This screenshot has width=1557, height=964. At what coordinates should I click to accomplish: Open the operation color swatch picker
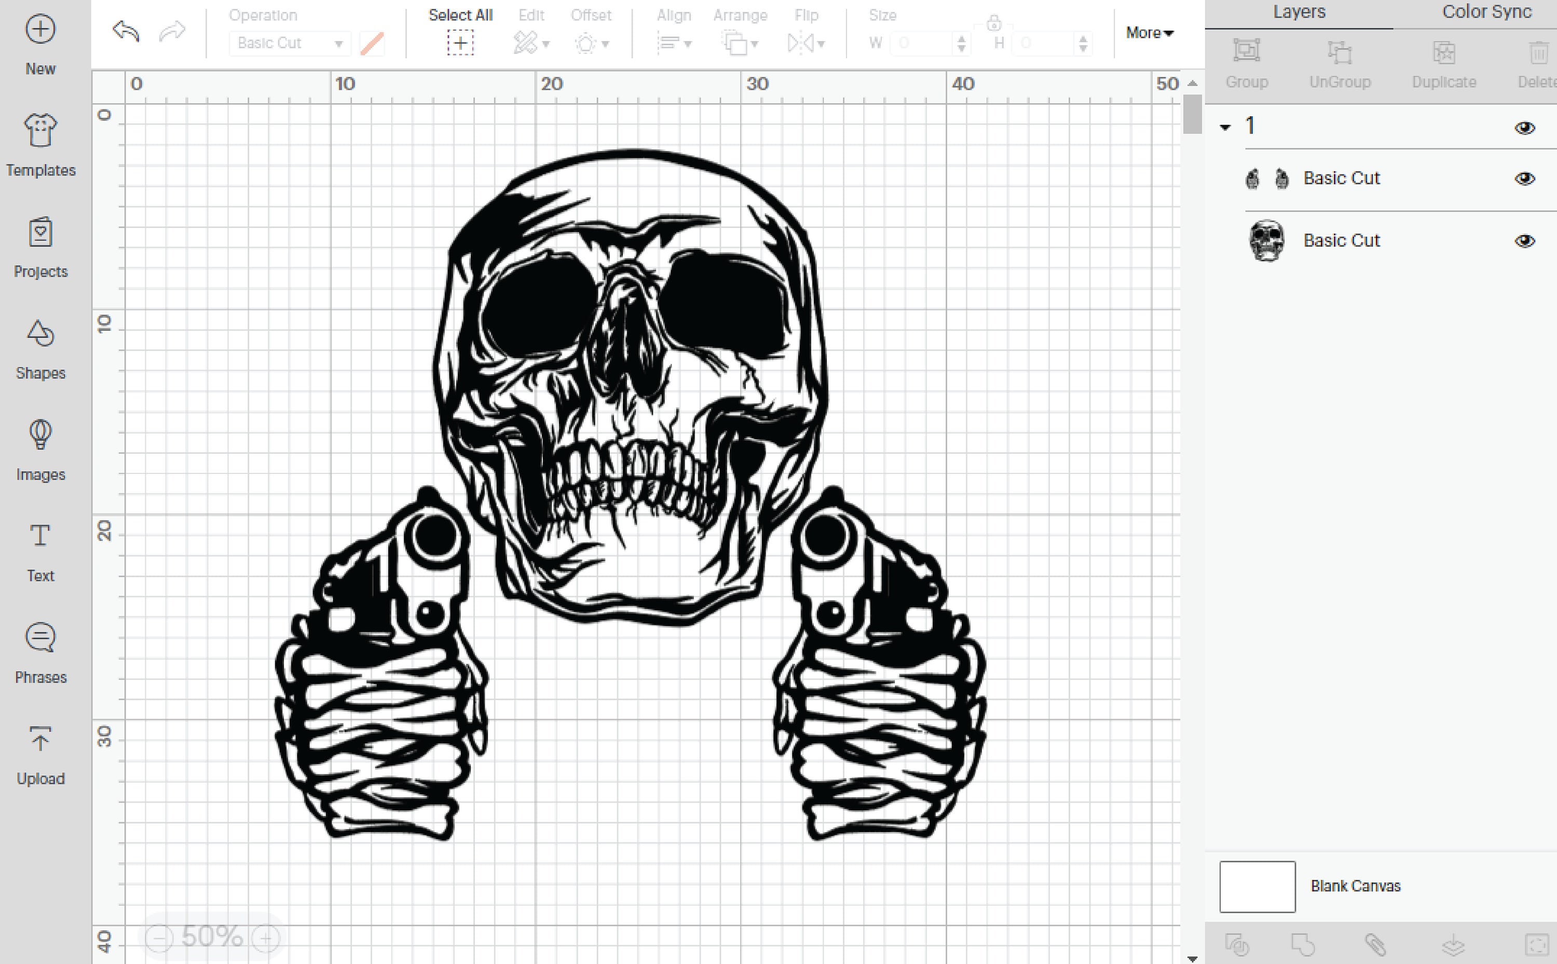click(372, 43)
